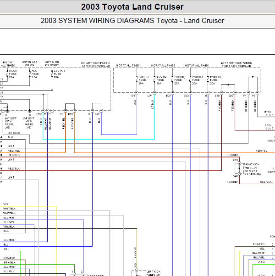Click connector label P1
This screenshot has height=276, width=275.
245,96
